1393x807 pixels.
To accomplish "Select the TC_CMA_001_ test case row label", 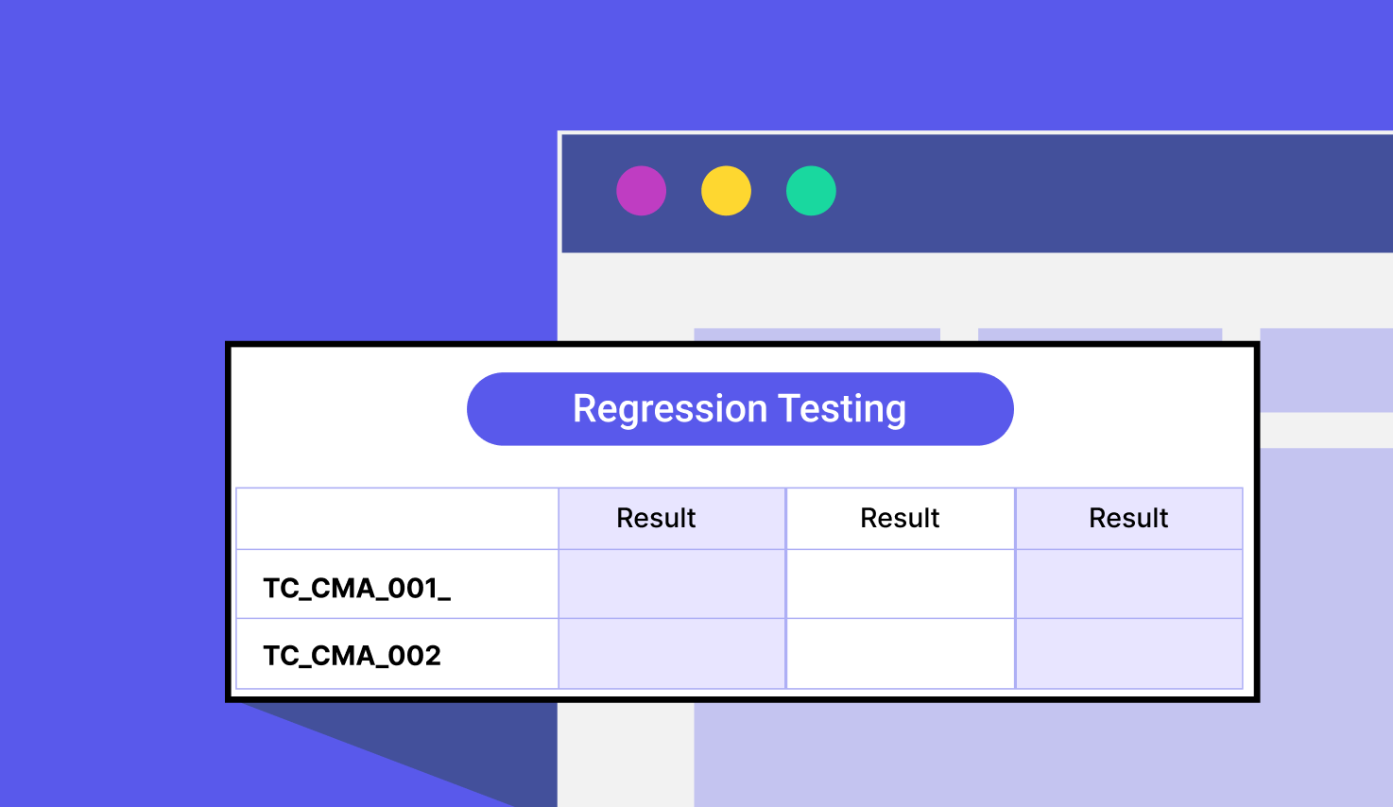I will pos(357,588).
